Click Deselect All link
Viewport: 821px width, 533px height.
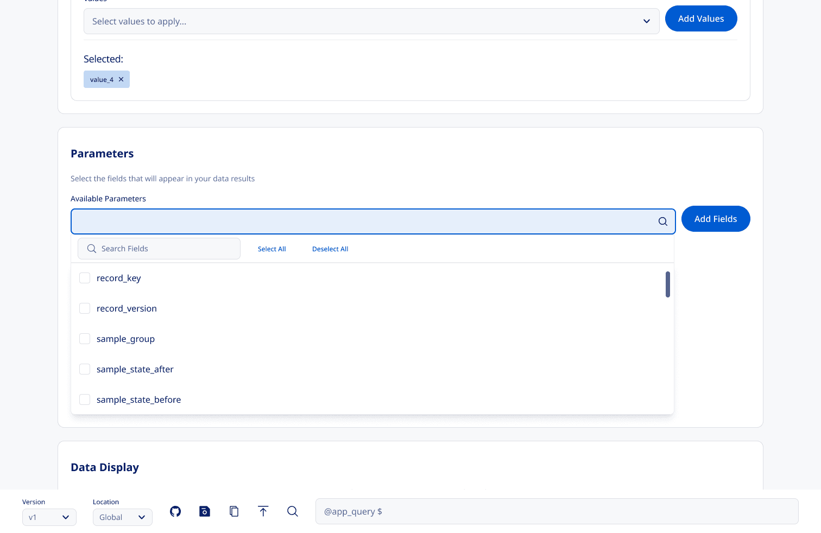tap(330, 249)
